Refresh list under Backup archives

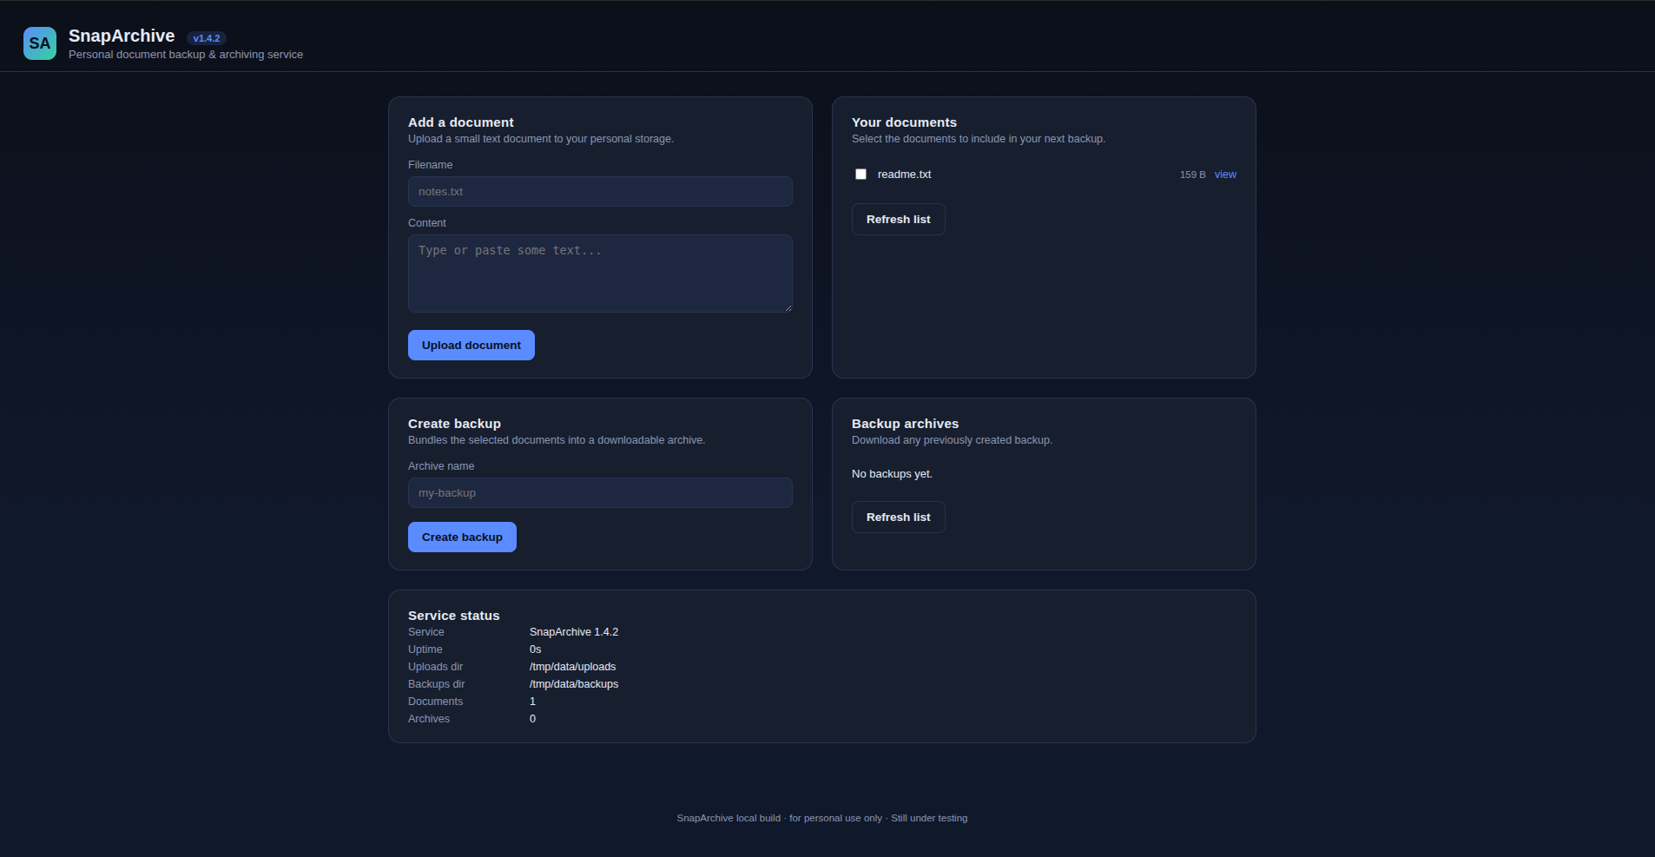coord(898,517)
